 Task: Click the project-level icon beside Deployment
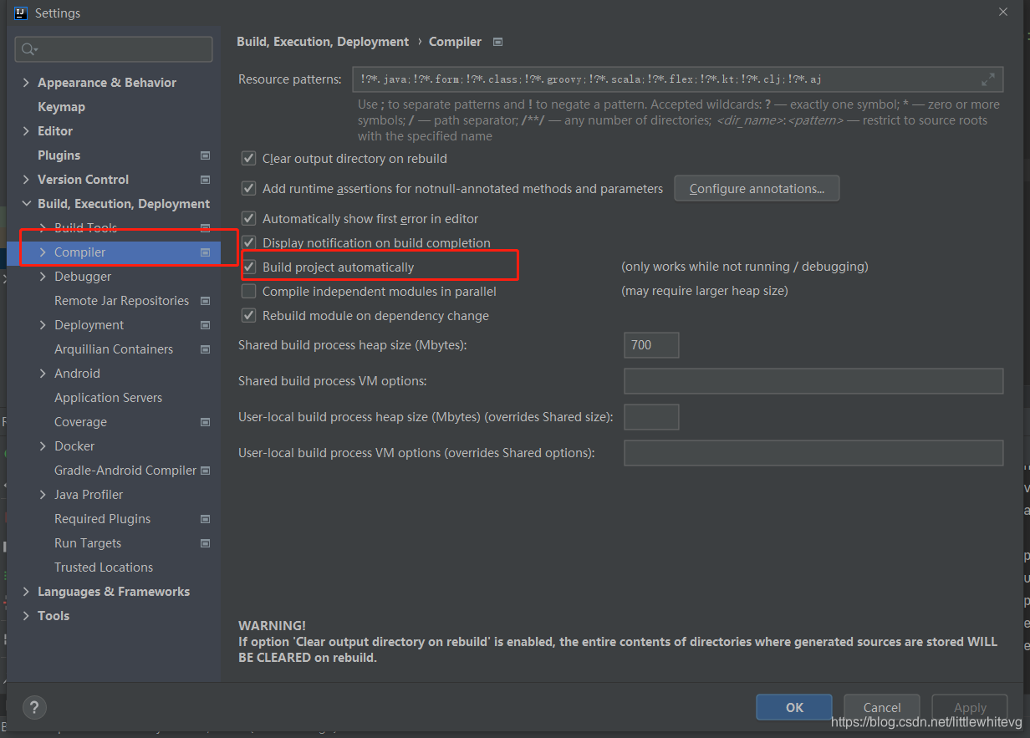click(x=205, y=325)
